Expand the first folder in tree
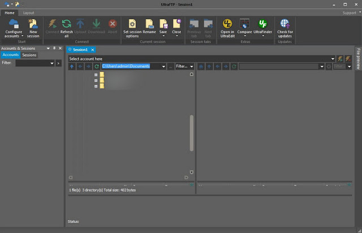Screen dimensions: 362x233 [96, 75]
